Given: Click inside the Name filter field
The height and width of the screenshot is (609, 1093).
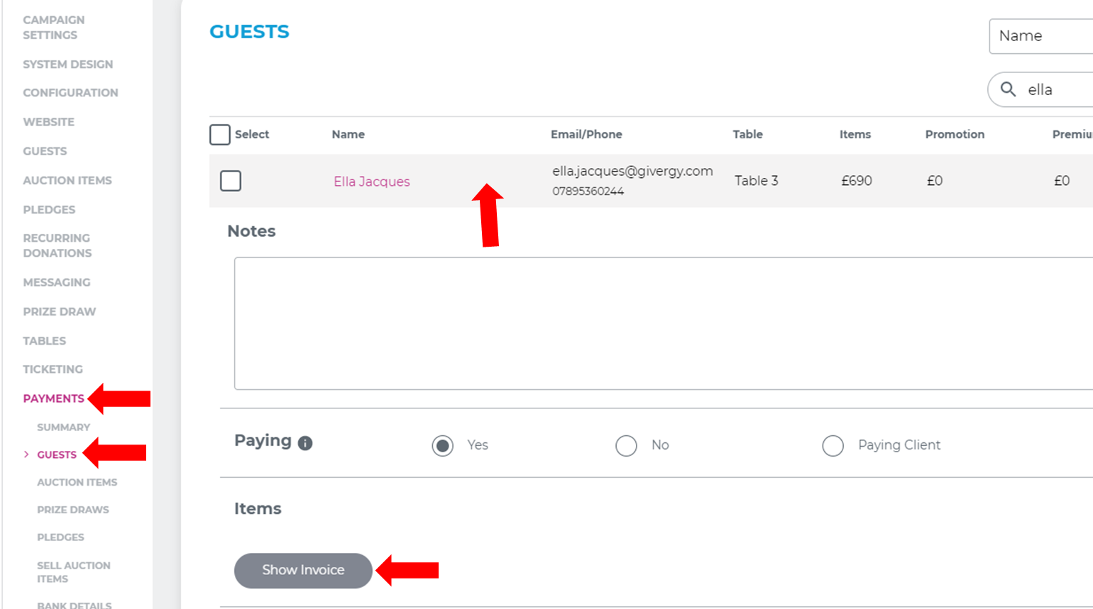Looking at the screenshot, I should (1043, 36).
